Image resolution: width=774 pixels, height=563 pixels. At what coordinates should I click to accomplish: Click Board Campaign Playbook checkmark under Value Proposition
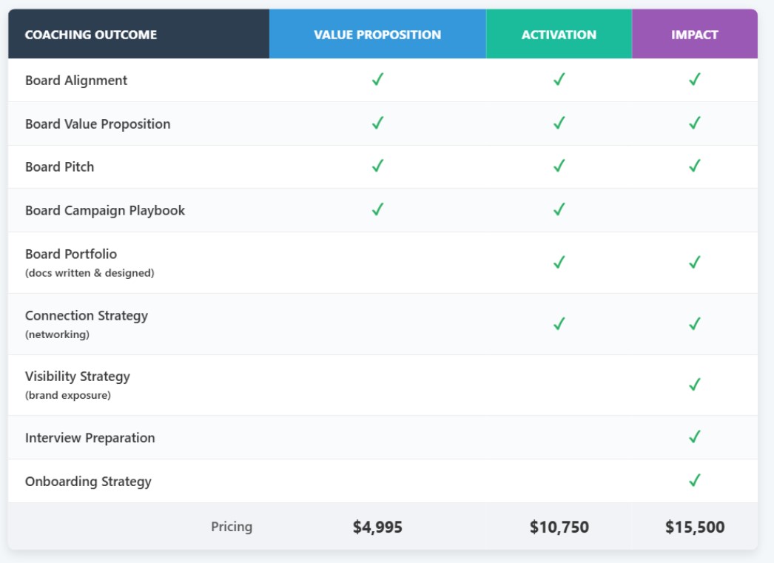click(x=377, y=210)
